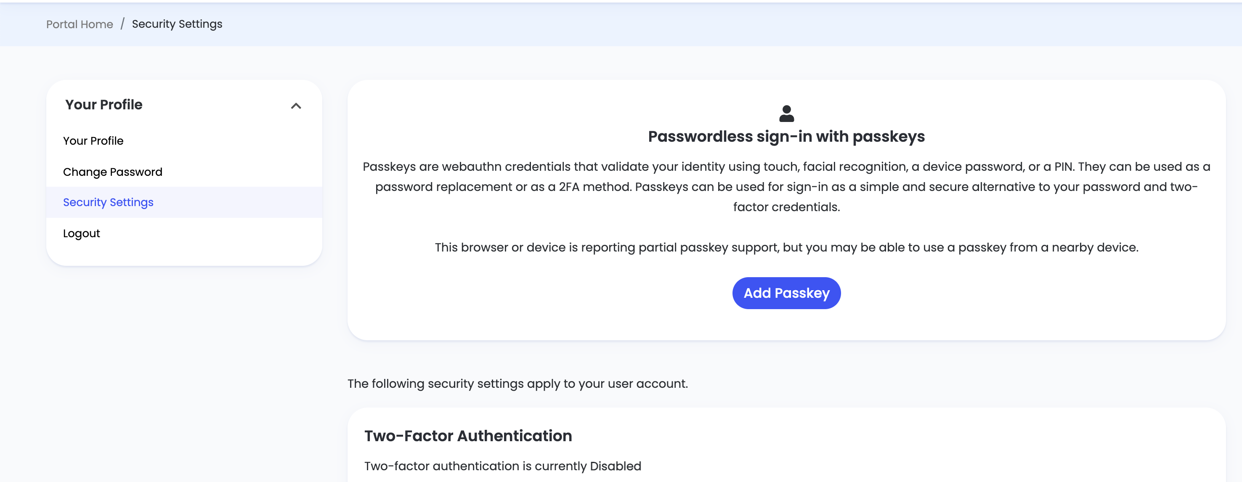Select the highlighted Security Settings sidebar item
Image resolution: width=1242 pixels, height=482 pixels.
click(x=108, y=202)
